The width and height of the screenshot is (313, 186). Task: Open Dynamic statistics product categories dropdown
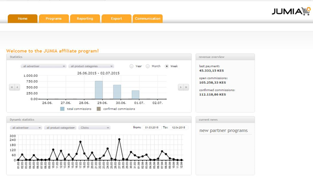60,128
